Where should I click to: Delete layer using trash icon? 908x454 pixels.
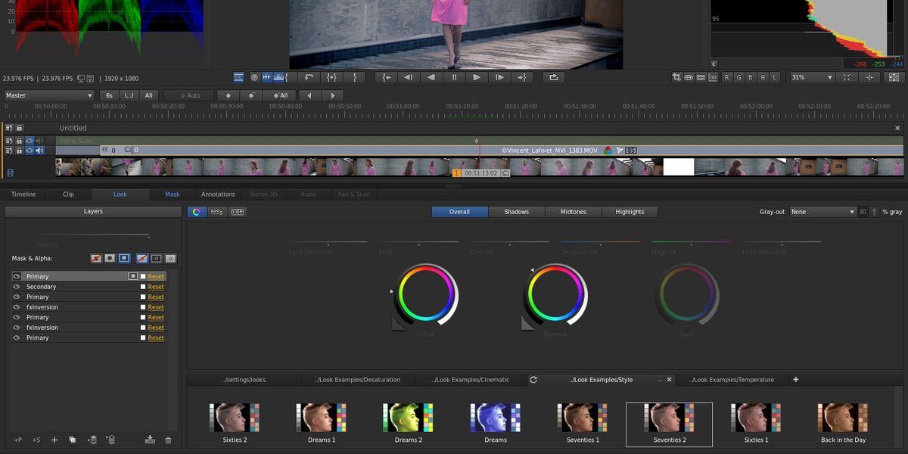[168, 440]
